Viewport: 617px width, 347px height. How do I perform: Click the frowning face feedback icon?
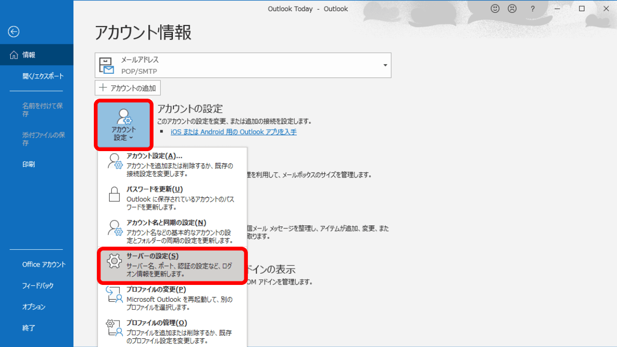click(x=511, y=9)
